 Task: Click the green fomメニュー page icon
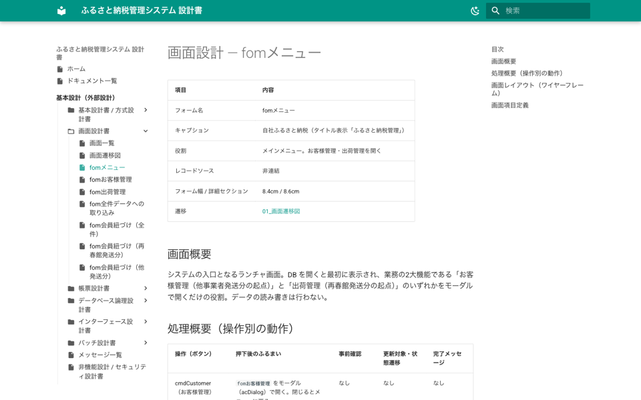pyautogui.click(x=82, y=167)
